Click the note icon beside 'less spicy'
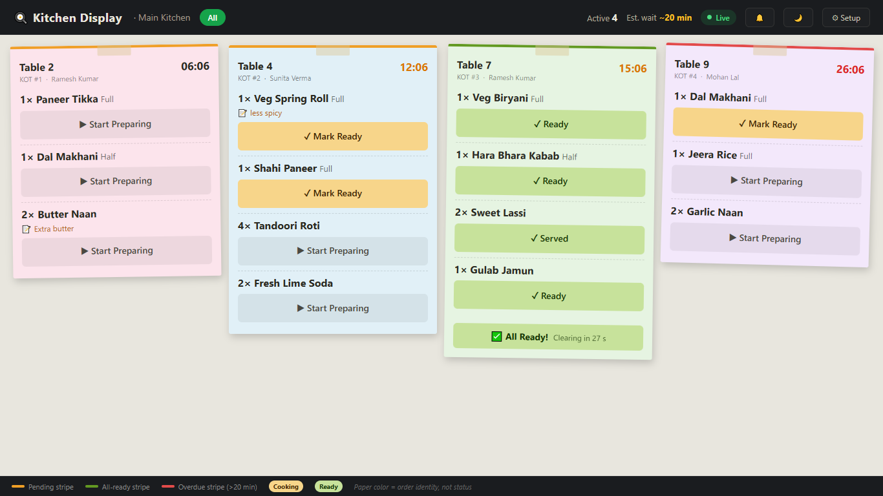 pyautogui.click(x=242, y=113)
